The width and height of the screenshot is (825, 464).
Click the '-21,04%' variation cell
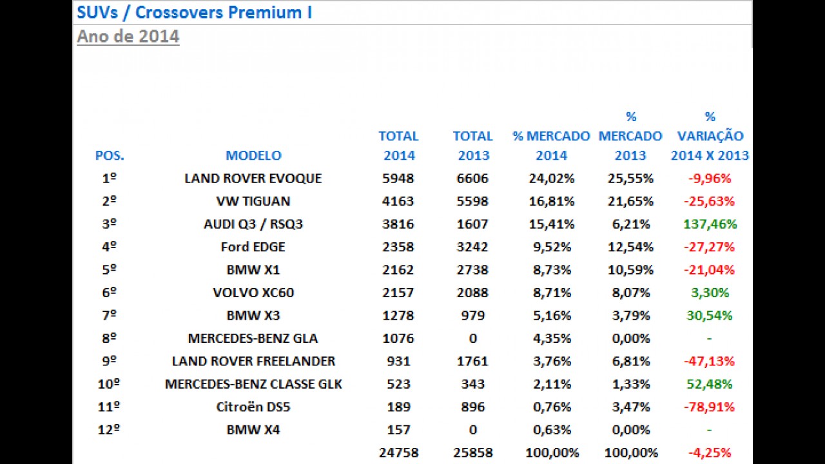[710, 270]
